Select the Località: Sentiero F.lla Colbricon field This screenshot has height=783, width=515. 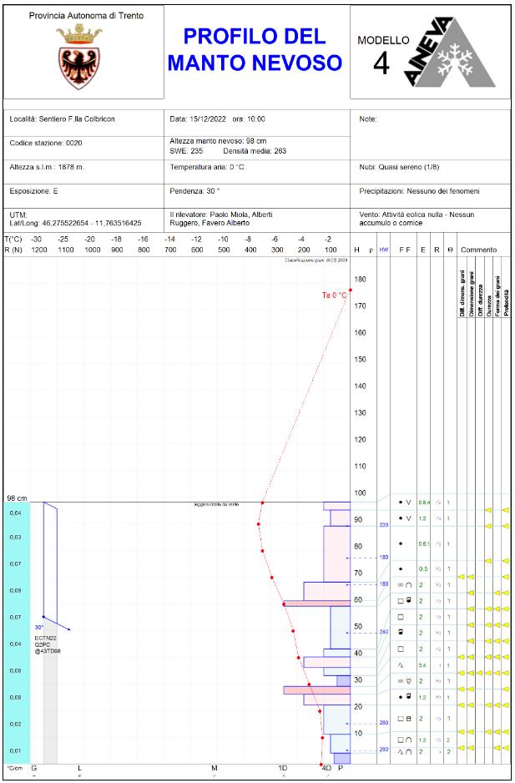(x=62, y=119)
